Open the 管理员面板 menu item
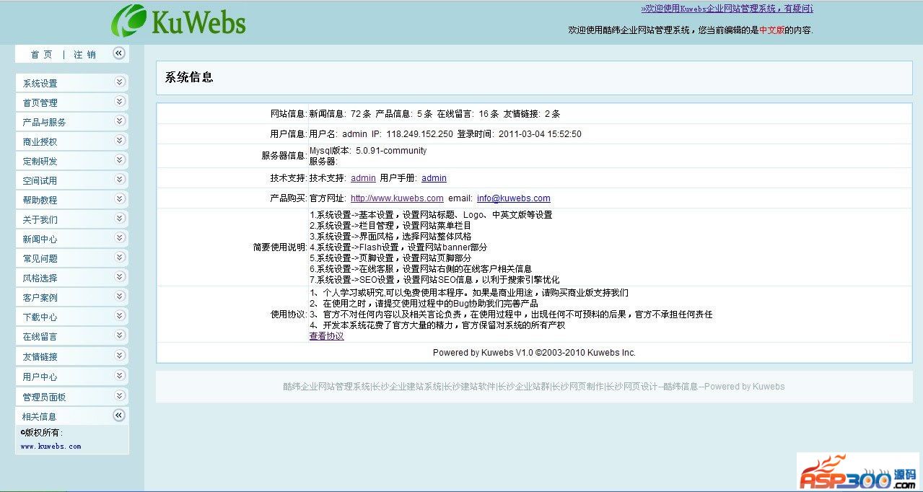This screenshot has height=492, width=923. pos(44,397)
